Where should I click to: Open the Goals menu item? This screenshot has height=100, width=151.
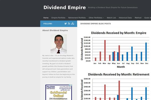pos(147,18)
